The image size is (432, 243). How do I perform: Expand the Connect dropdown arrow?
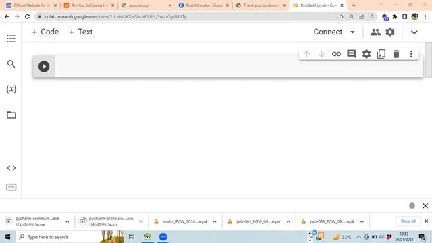click(x=352, y=32)
